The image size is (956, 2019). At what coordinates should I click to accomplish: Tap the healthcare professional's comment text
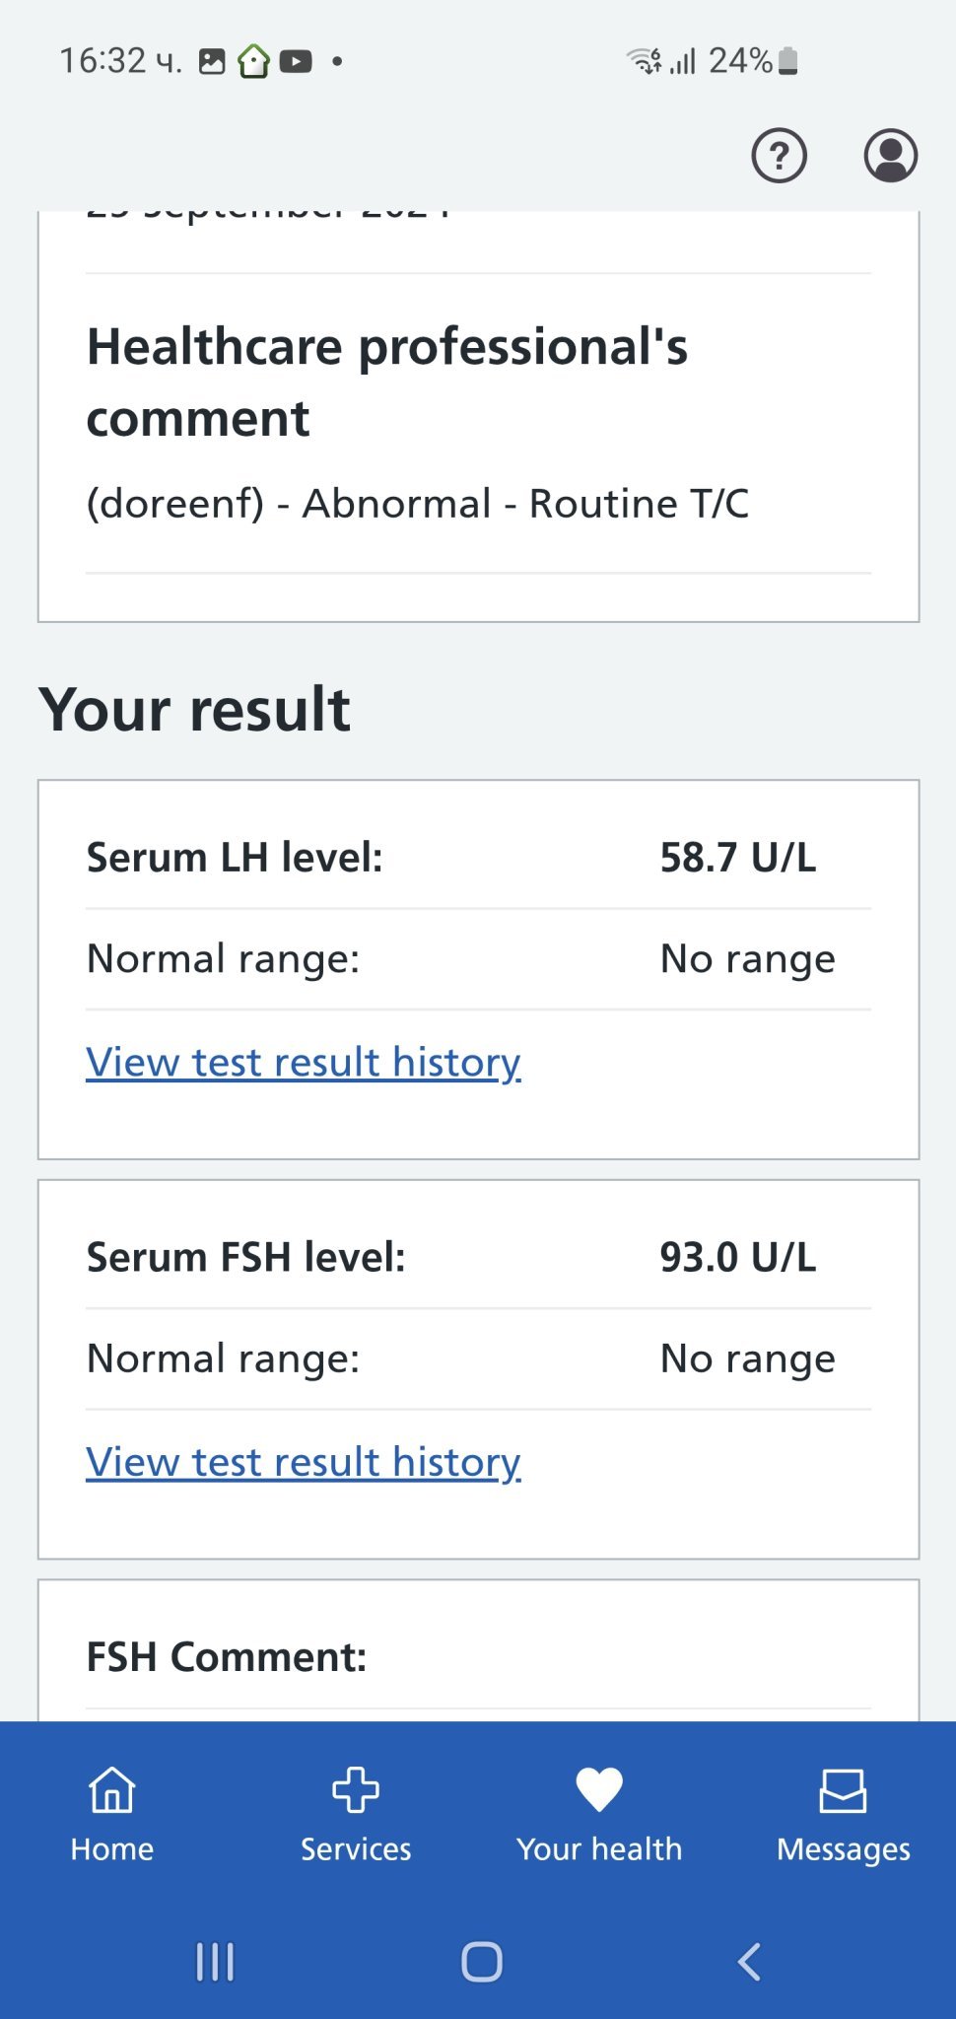click(x=418, y=504)
